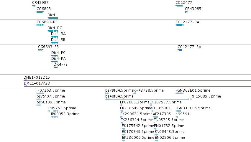This screenshot has height=142, width=251.
Task: Click the Dic4 gene arrow feature
Action: tap(53, 18)
